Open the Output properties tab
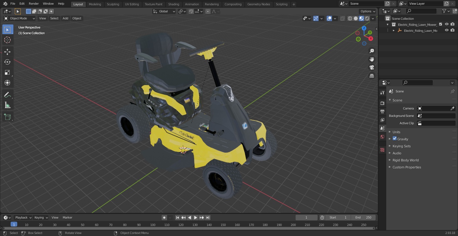458x236 pixels. click(x=382, y=111)
